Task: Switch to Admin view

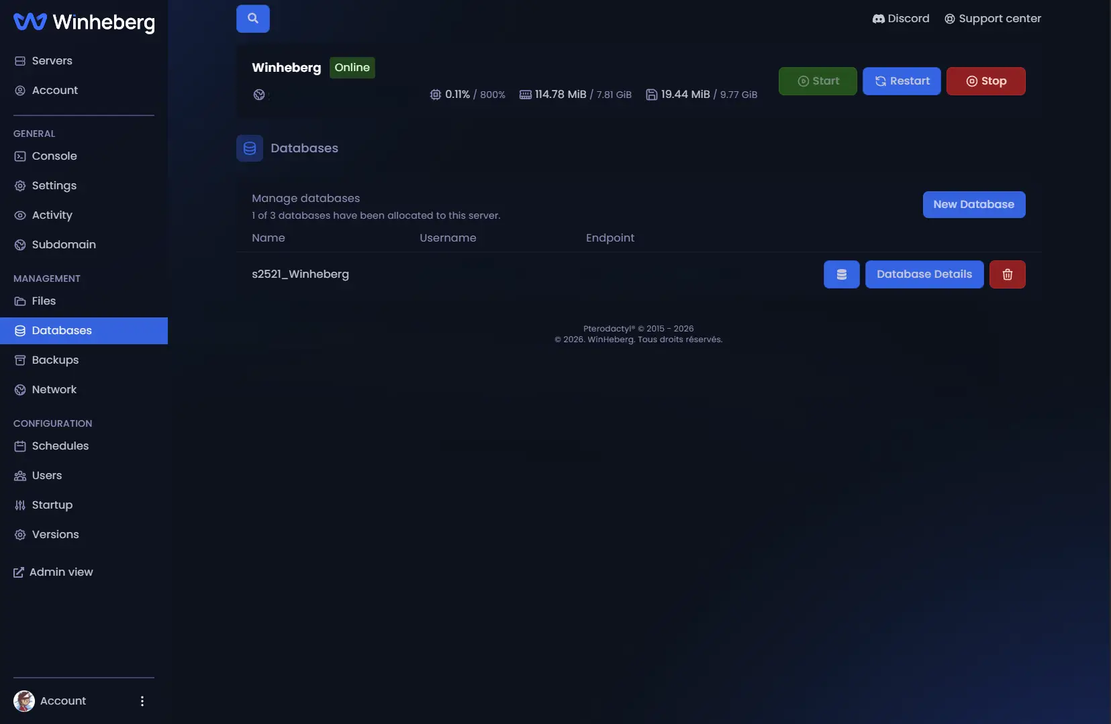Action: (x=54, y=572)
